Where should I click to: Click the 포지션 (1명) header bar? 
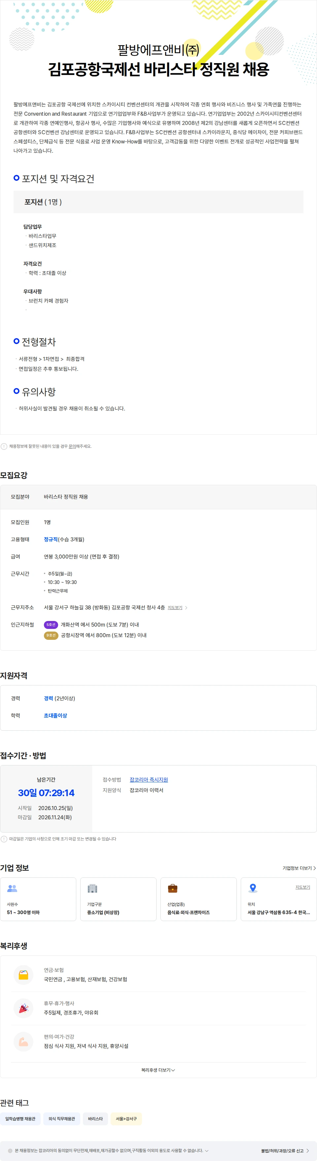point(158,202)
